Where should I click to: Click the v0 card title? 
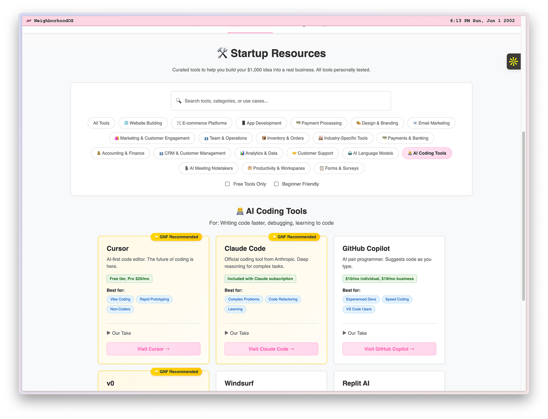[x=111, y=383]
